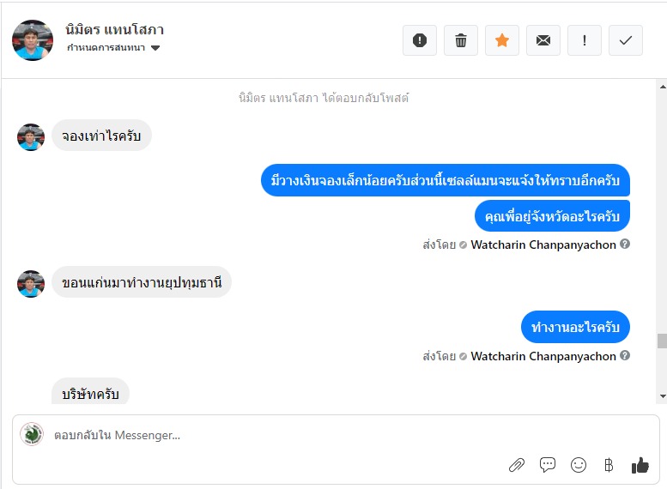Open the กำหนดการสนทนา label menu
The height and width of the screenshot is (489, 667).
click(106, 48)
